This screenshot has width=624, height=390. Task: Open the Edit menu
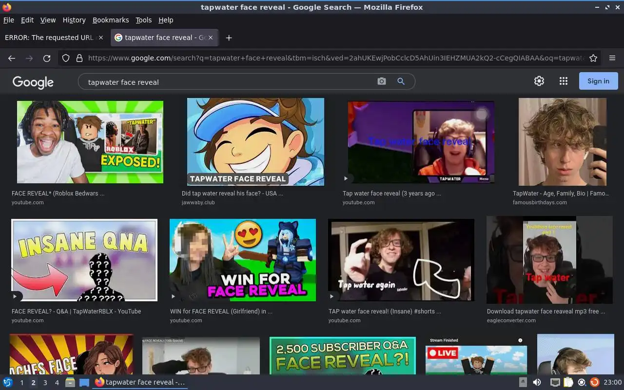(27, 20)
